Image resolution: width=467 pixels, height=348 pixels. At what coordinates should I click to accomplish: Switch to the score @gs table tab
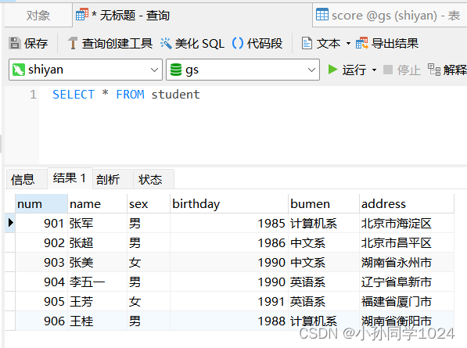point(390,16)
